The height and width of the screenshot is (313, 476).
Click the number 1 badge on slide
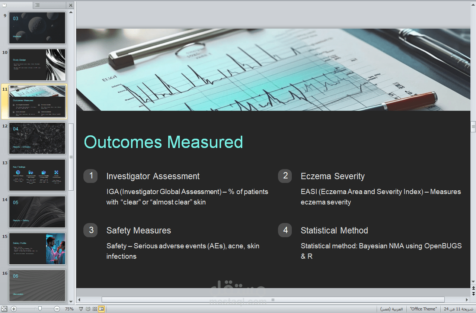pos(90,176)
